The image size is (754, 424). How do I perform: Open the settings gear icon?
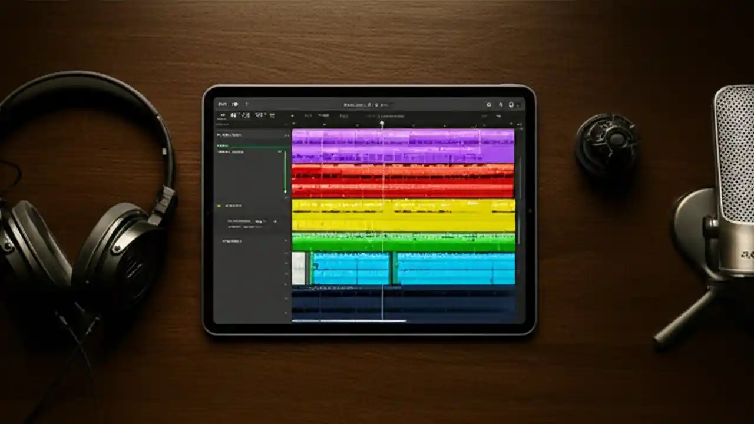(x=490, y=104)
